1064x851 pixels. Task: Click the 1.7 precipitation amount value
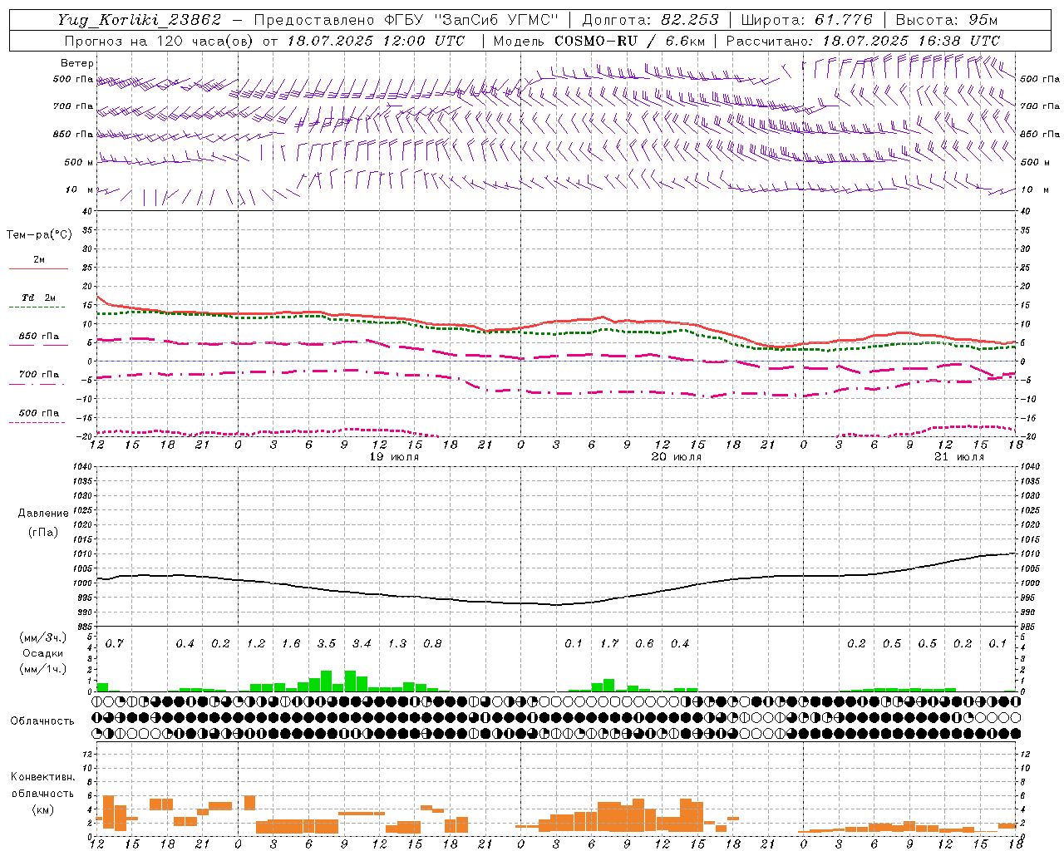click(x=609, y=643)
